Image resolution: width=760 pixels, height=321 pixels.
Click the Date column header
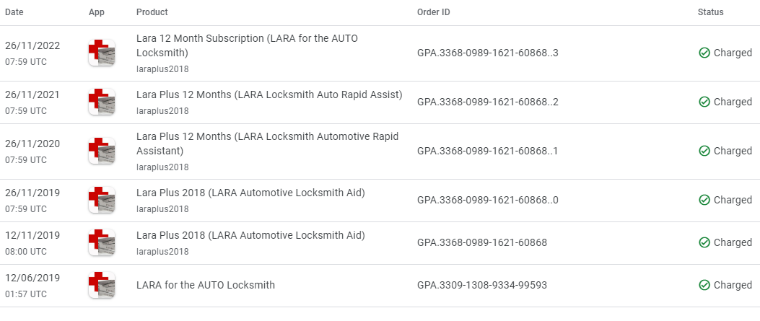[14, 12]
